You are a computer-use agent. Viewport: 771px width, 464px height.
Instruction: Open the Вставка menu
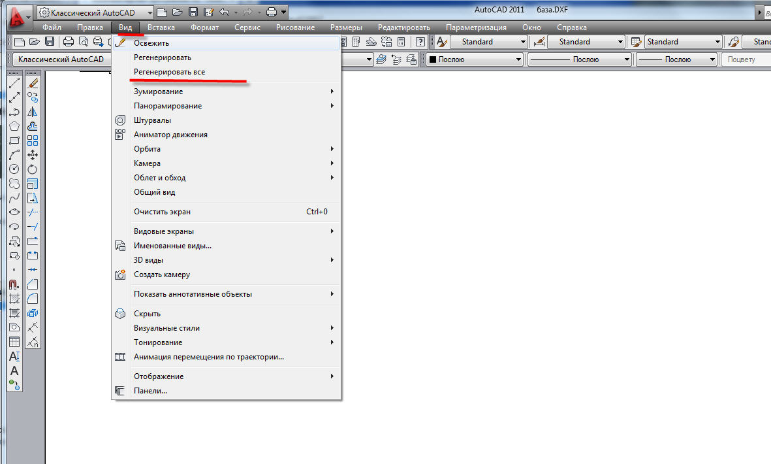[x=161, y=27]
